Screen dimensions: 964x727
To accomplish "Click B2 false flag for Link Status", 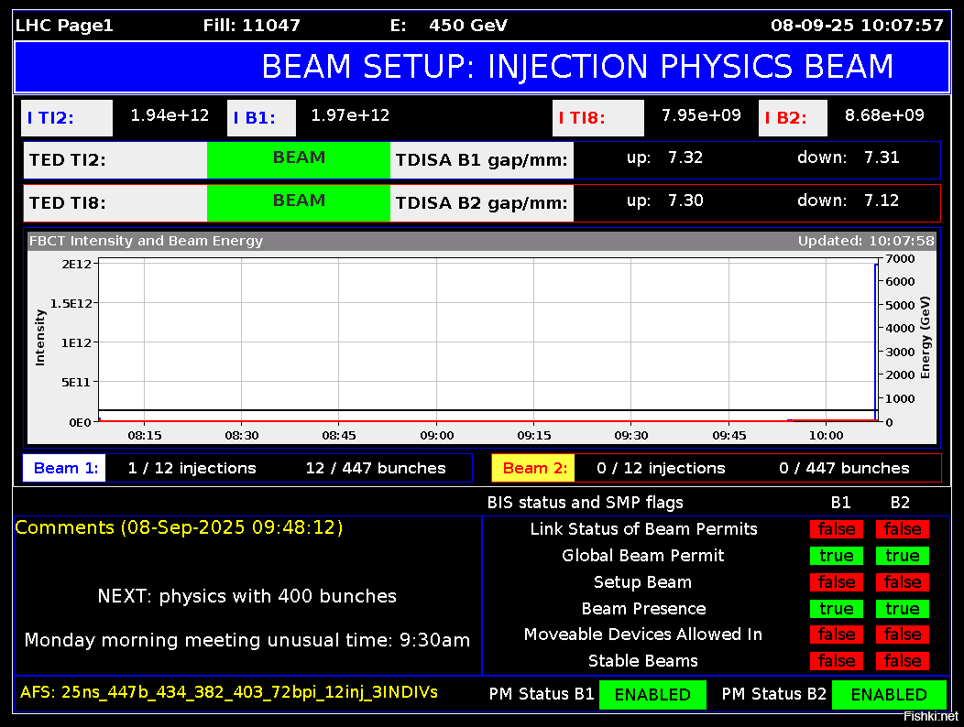I will [x=903, y=529].
